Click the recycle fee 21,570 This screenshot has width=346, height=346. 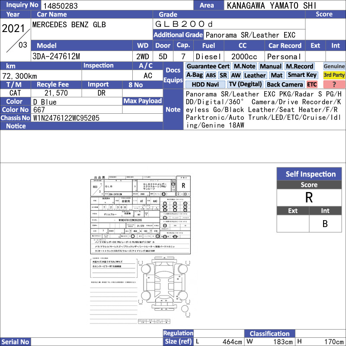pyautogui.click(x=56, y=93)
